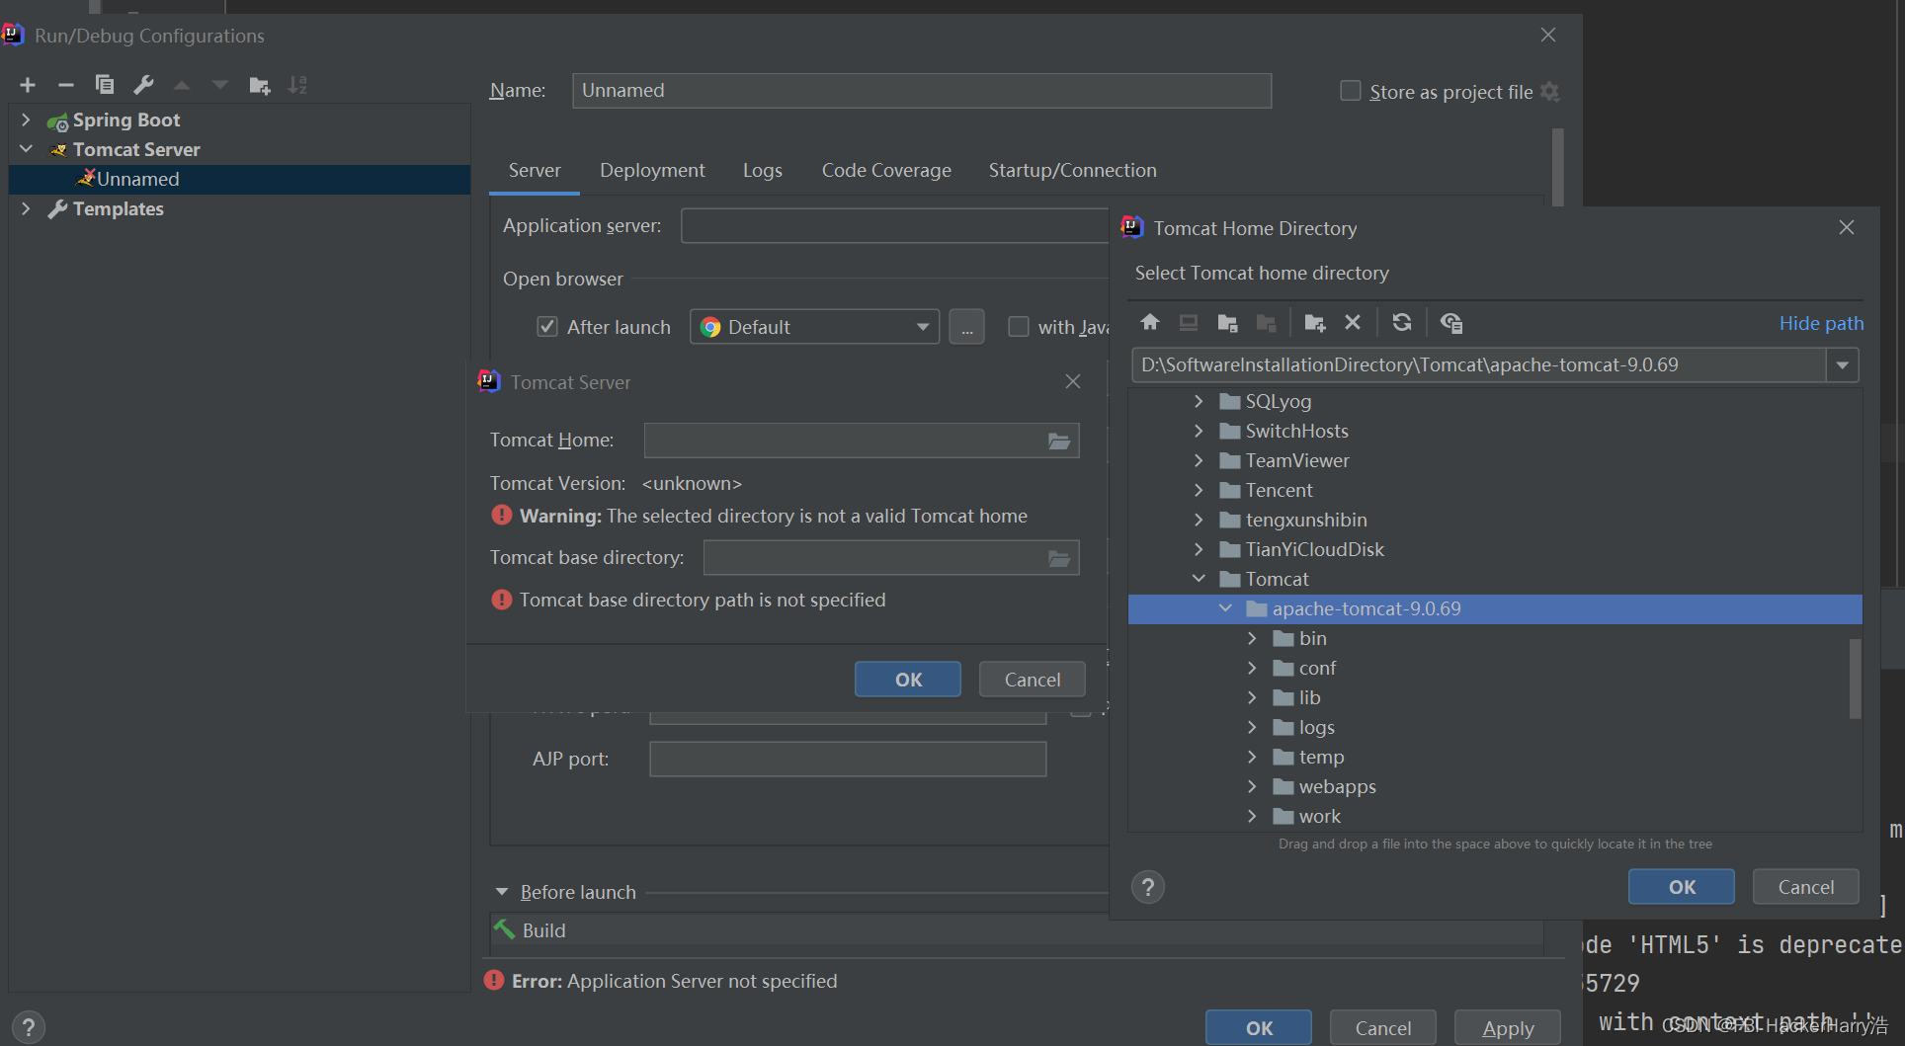1905x1046 pixels.
Task: Click into the AJP port field
Action: point(848,759)
